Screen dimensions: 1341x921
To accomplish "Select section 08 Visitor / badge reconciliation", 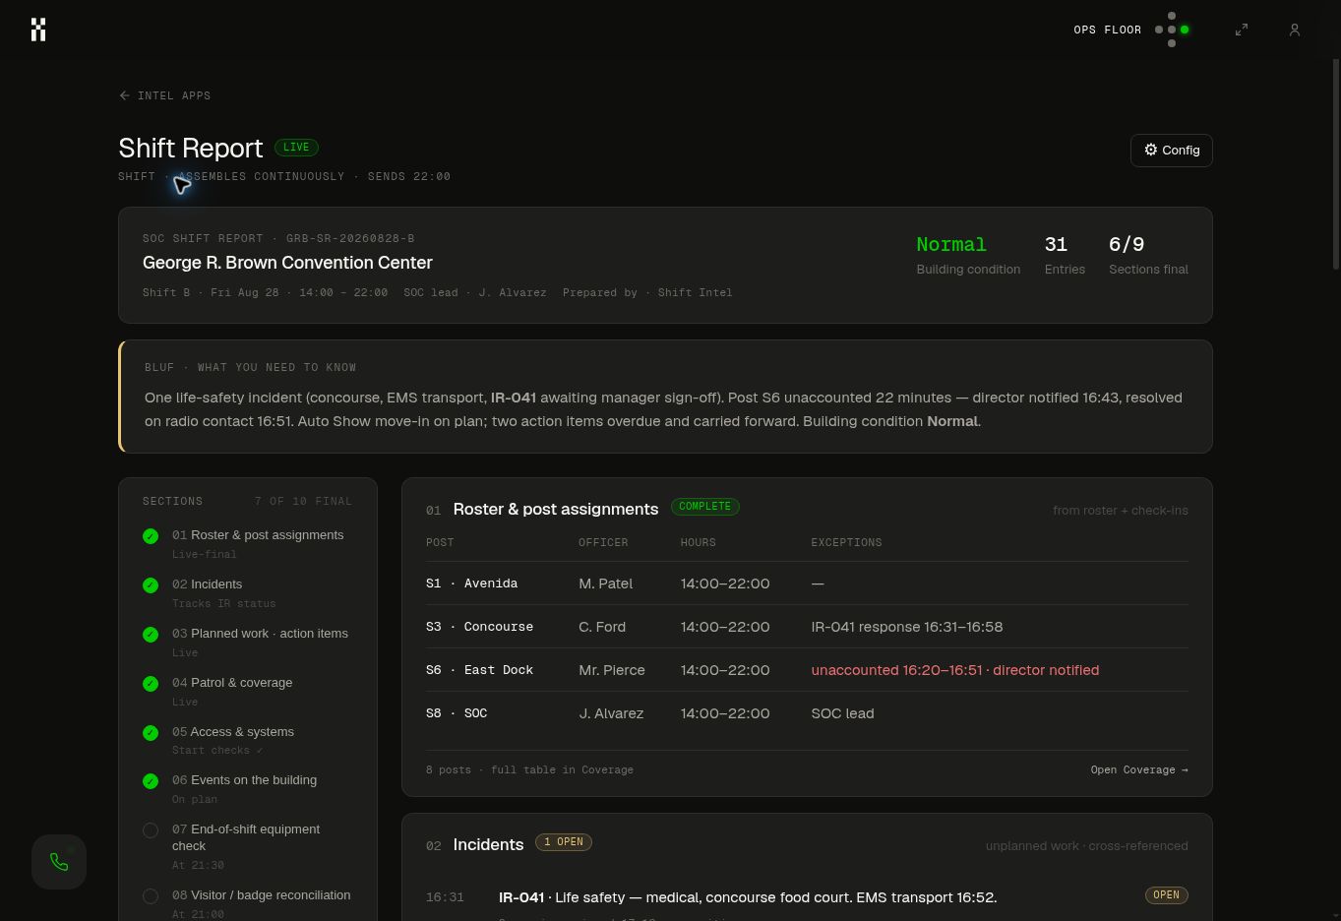I will coord(248,903).
